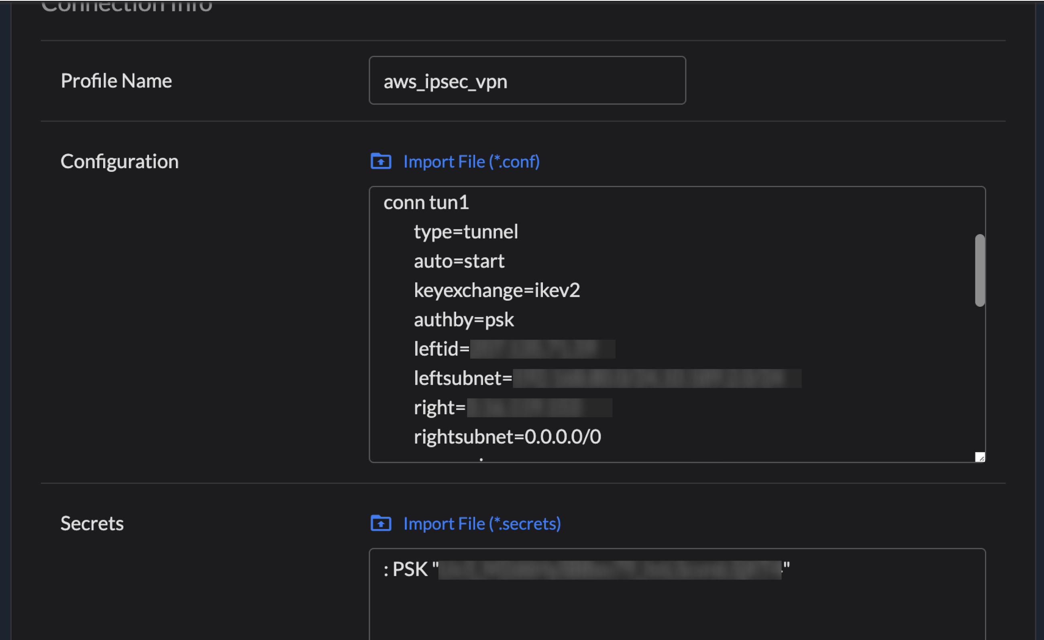Click the Configuration textarea scrollbar thumb

979,270
